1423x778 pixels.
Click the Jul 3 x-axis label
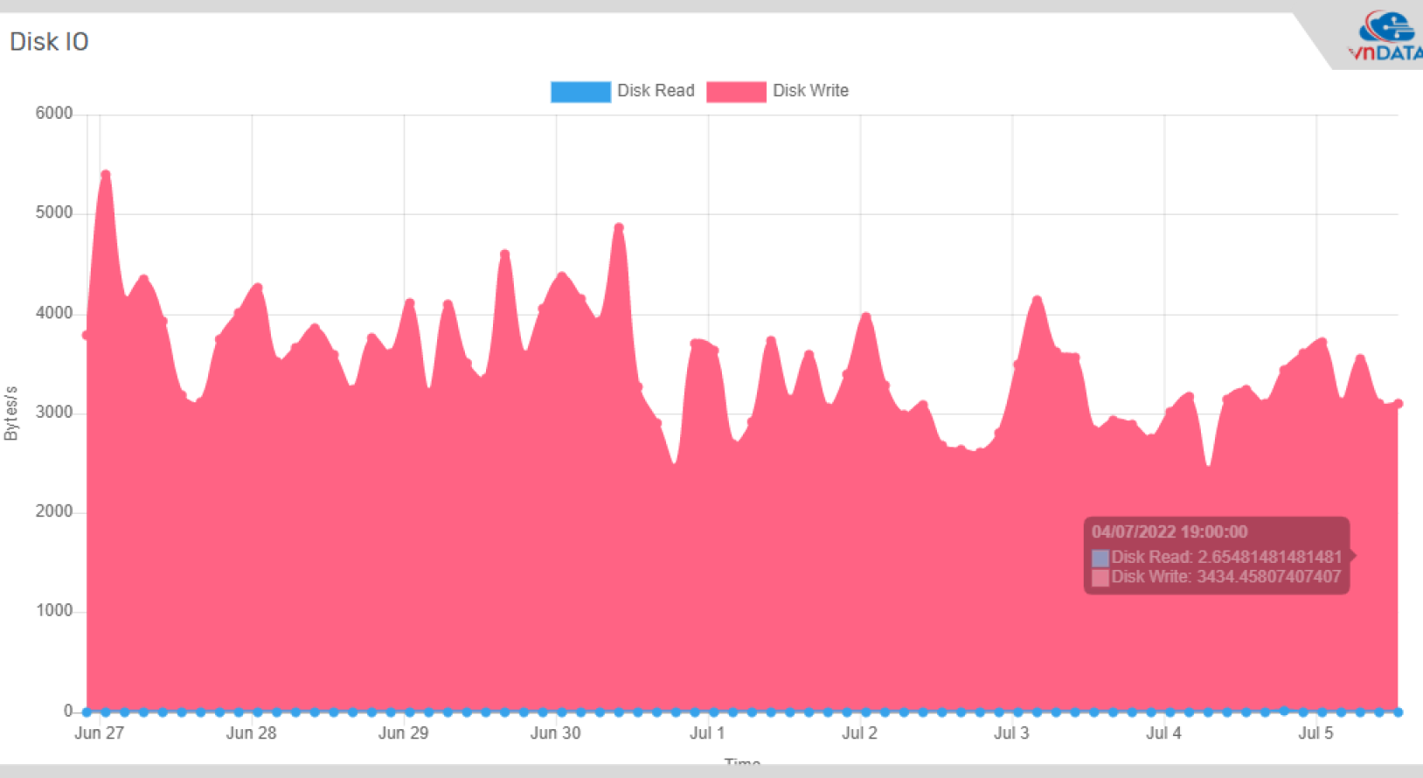1011,733
